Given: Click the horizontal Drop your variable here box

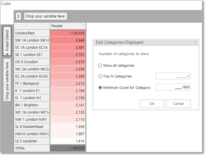Looking at the screenshot, I should [x=45, y=16].
